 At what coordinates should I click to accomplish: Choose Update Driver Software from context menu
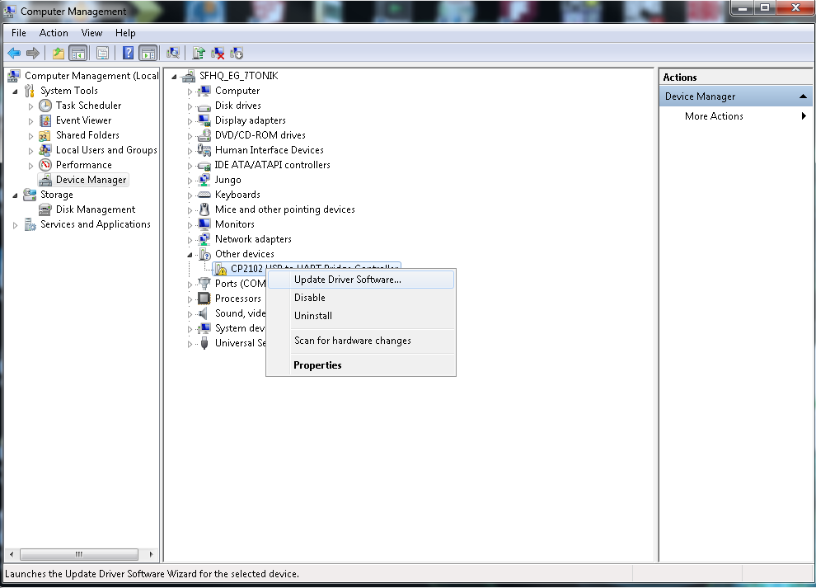click(361, 280)
